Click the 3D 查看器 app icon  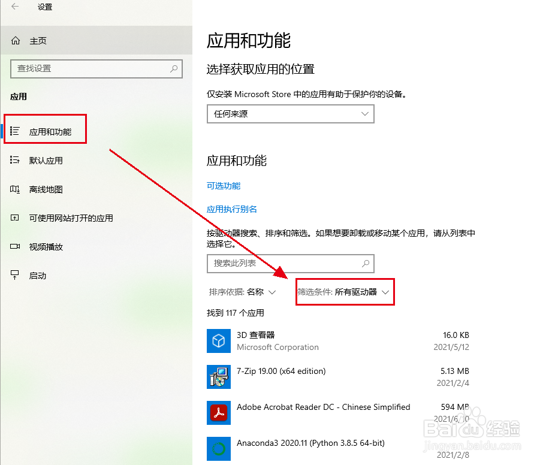pyautogui.click(x=219, y=341)
